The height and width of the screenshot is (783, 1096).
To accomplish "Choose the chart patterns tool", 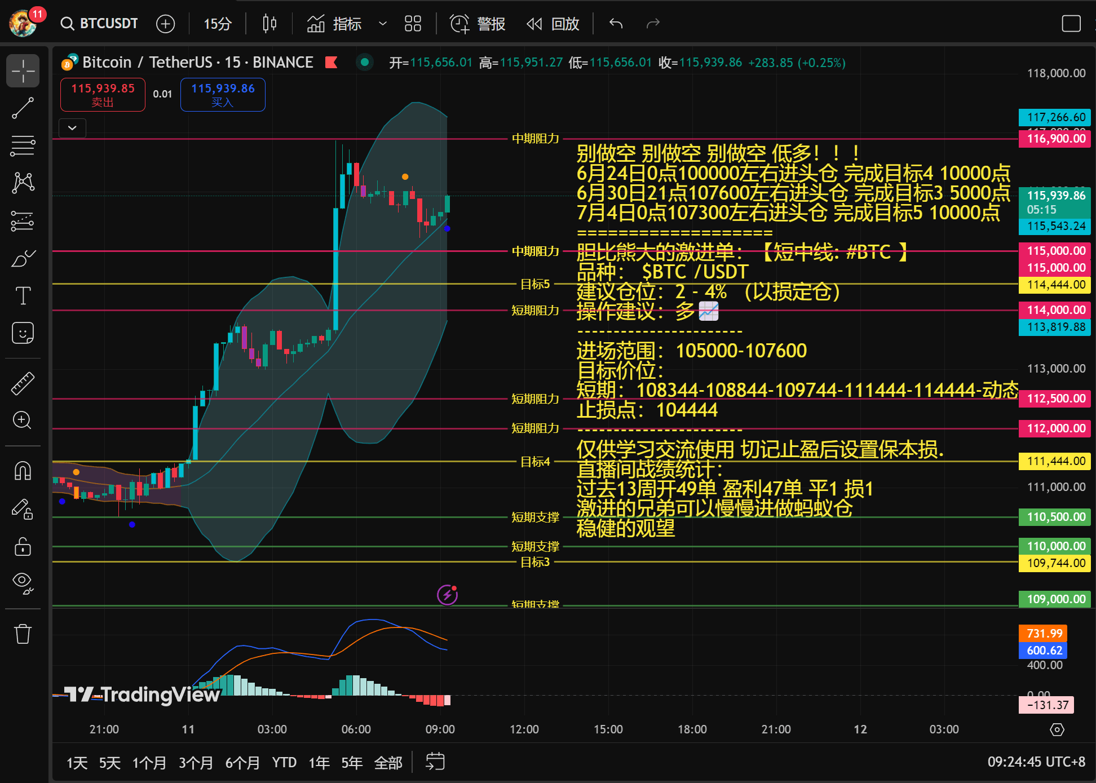I will (x=23, y=183).
